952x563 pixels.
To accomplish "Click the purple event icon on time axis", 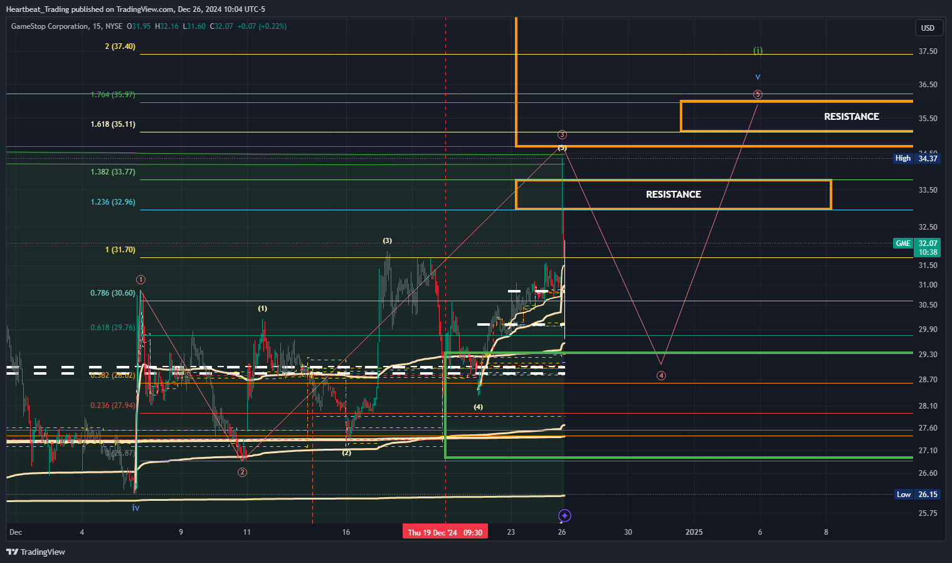I will pyautogui.click(x=564, y=516).
